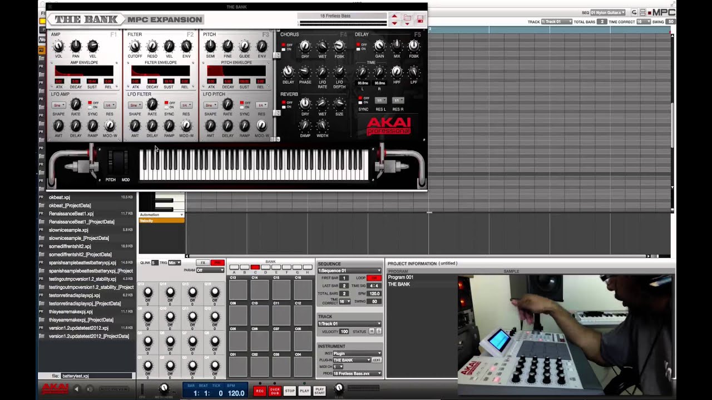712x400 pixels.
Task: Click the PITCH GLIDE knob
Action: [245, 46]
